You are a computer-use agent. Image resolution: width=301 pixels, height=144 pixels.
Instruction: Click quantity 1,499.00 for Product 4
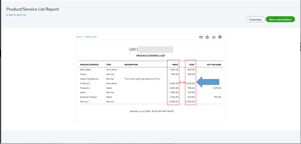pyautogui.click(x=217, y=88)
